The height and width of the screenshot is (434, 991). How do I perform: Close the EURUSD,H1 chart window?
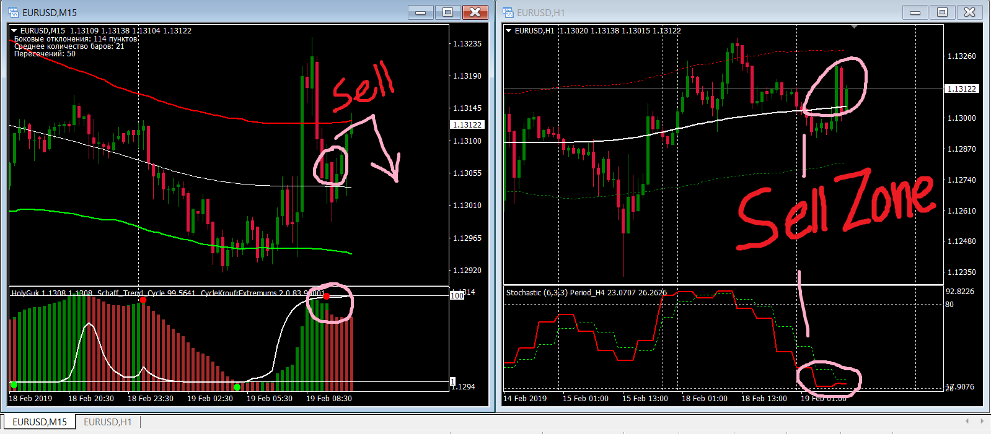pyautogui.click(x=969, y=12)
